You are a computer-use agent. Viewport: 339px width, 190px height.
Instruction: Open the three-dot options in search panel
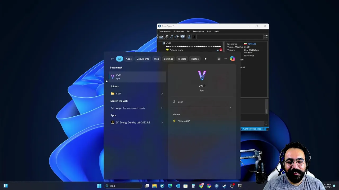226,59
